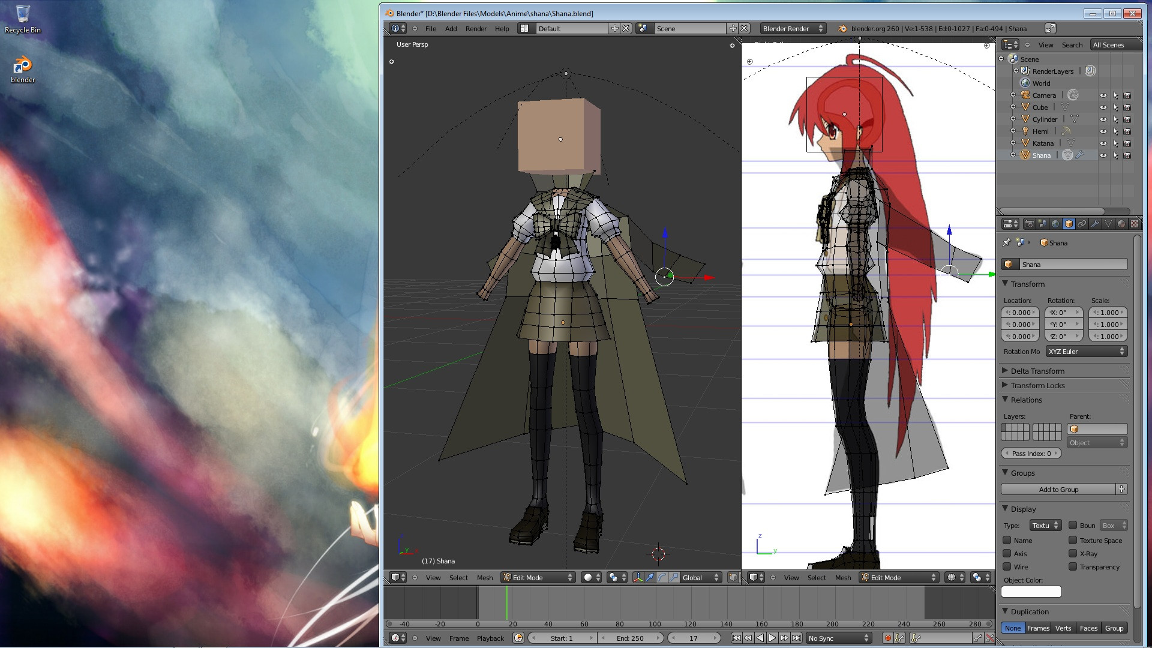Image resolution: width=1152 pixels, height=648 pixels.
Task: Add a new screen layout with plus
Action: tap(614, 28)
